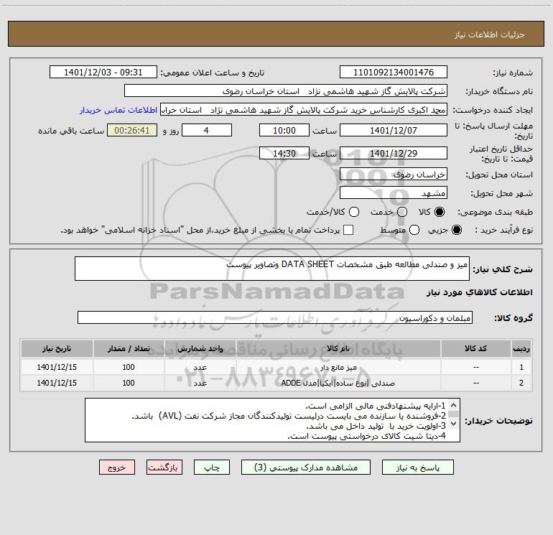Click need date 1401/12/15 in row 2
The image size is (553, 535).
coord(57,383)
